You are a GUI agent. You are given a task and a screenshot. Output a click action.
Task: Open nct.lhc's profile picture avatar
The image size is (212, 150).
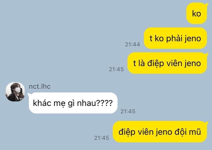(15, 92)
